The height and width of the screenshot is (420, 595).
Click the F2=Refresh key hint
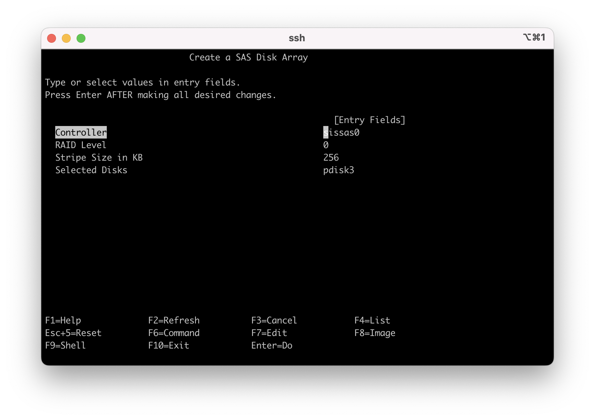pyautogui.click(x=174, y=320)
